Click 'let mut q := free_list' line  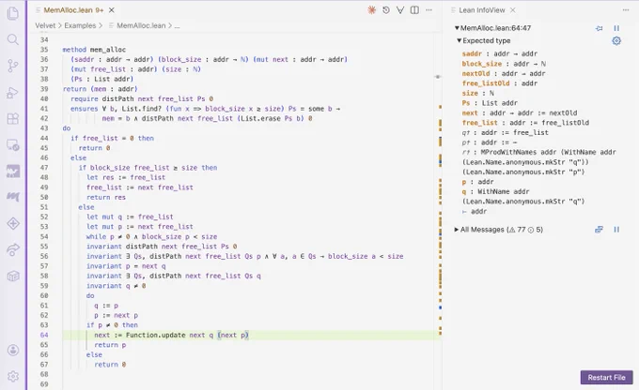tap(130, 217)
